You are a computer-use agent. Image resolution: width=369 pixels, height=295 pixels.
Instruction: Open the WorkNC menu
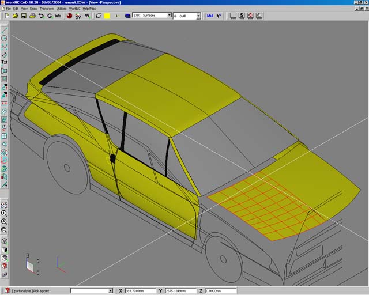point(76,9)
